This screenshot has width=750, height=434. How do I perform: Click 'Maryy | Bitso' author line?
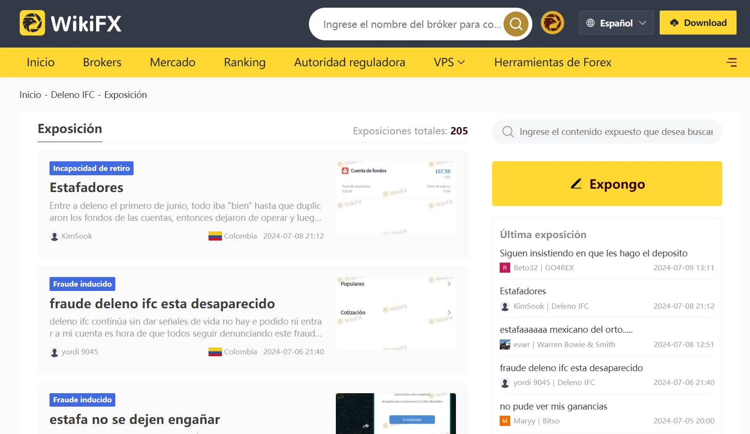point(536,421)
